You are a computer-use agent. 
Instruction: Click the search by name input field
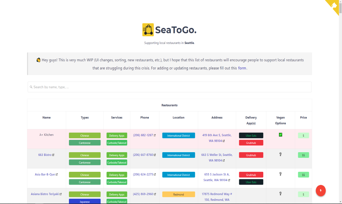pyautogui.click(x=169, y=87)
